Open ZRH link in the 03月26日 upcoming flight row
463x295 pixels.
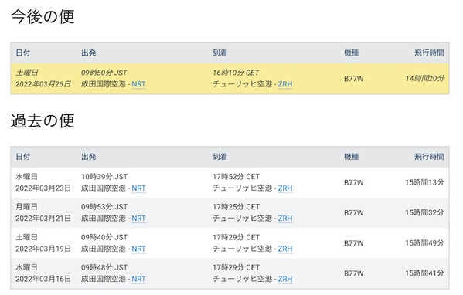click(285, 84)
